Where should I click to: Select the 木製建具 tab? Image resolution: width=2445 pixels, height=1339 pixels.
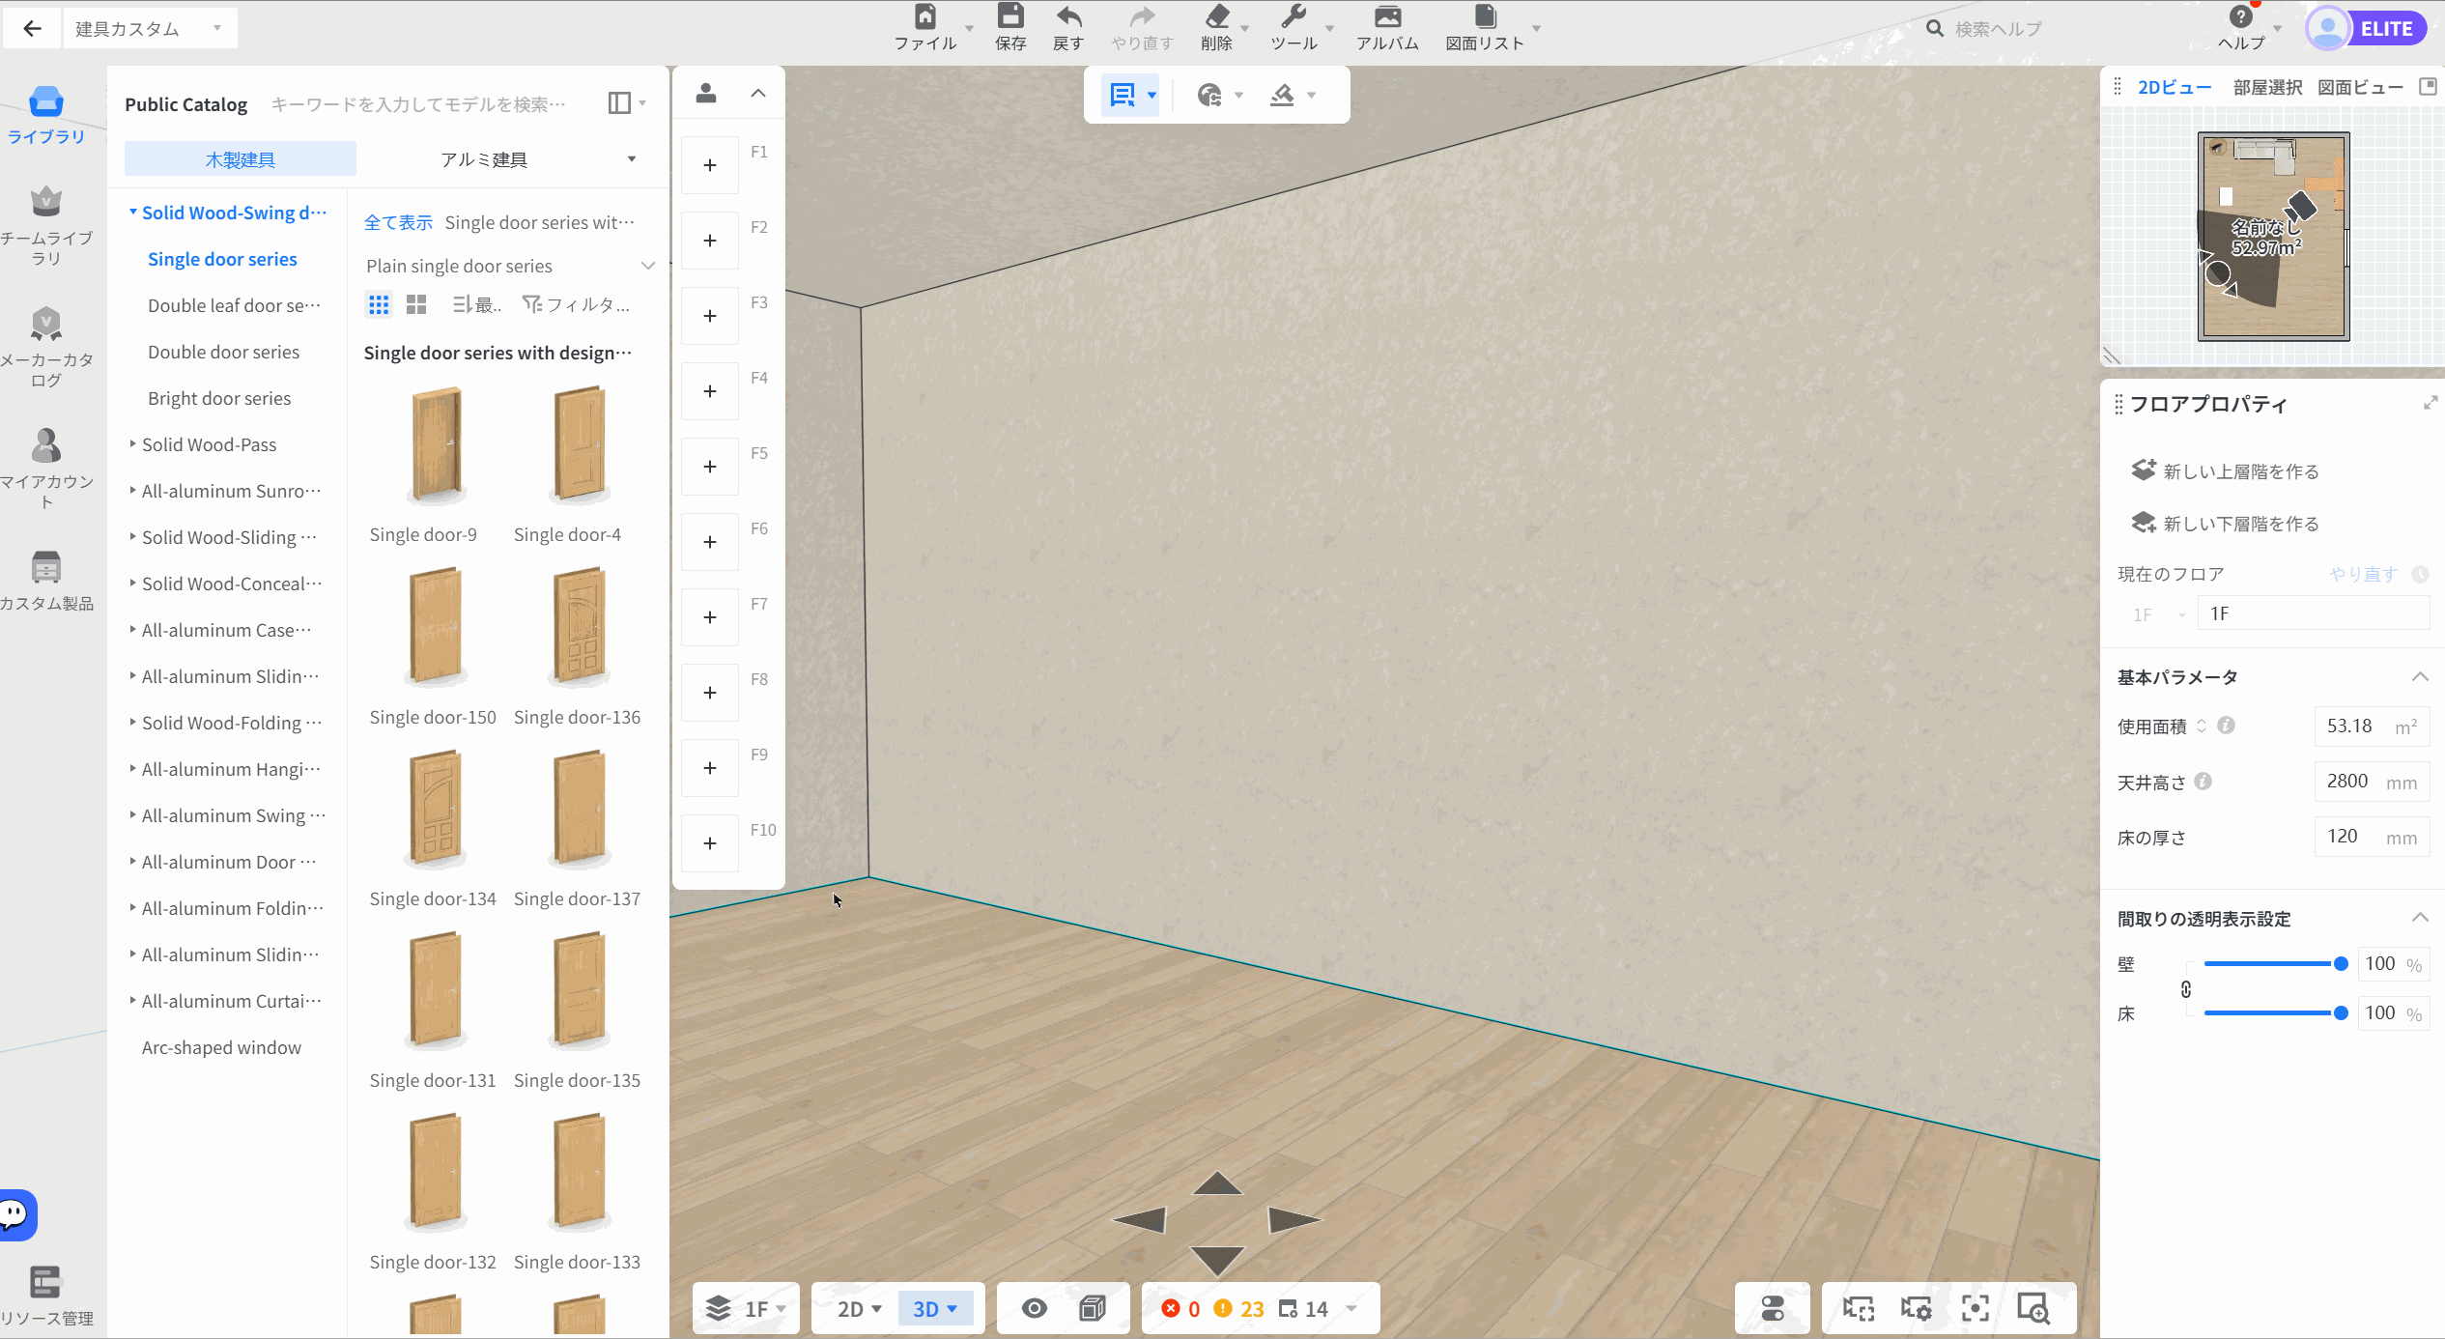point(241,159)
